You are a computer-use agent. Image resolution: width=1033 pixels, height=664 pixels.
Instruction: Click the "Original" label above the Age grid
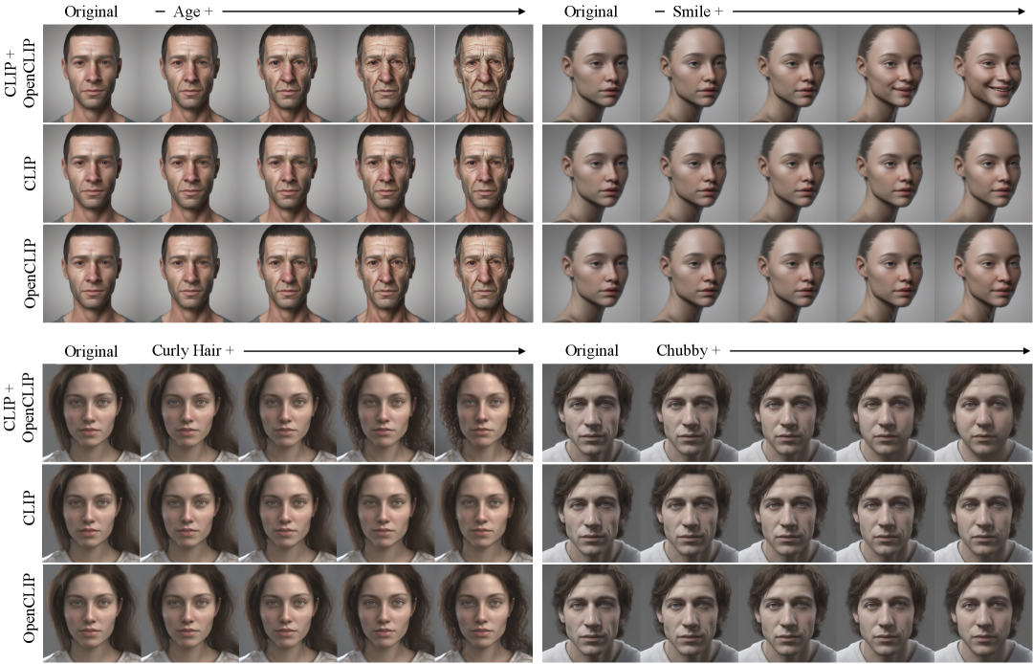tap(91, 11)
